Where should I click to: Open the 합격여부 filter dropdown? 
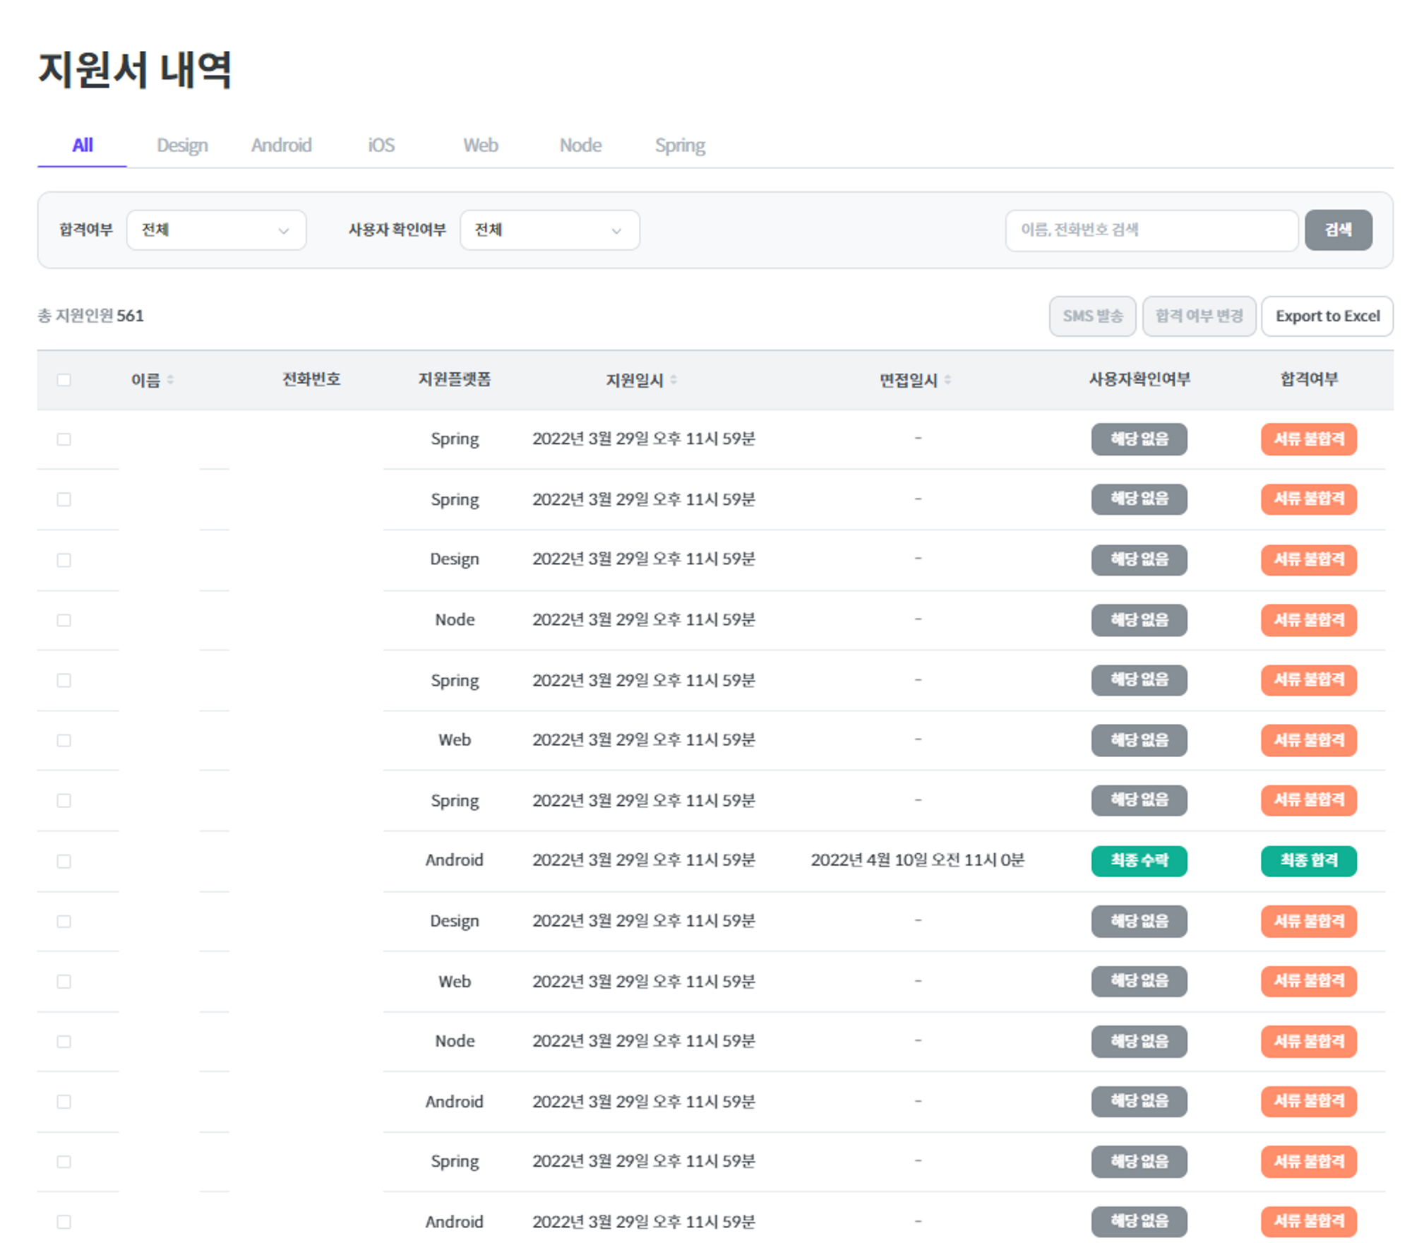tap(216, 230)
